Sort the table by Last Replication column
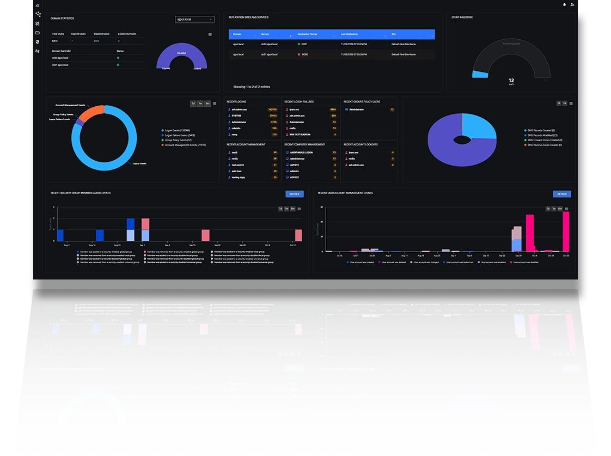 tap(351, 34)
